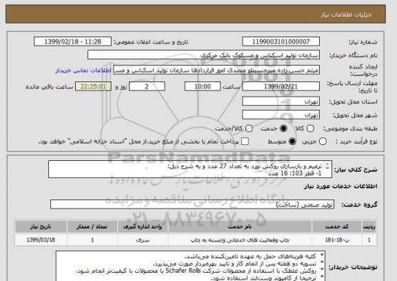Viewport: 397px width, 281px height.
Task: Select the متوسط purchase type radio
Action: click(292, 142)
